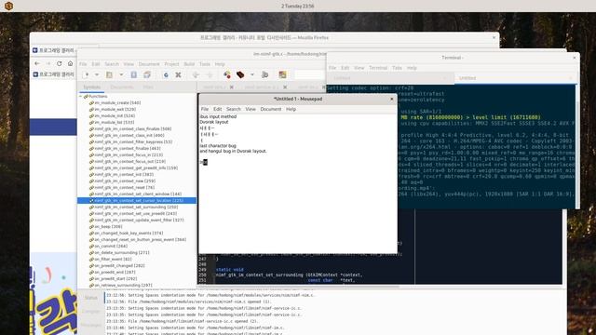
Task: Select on_beep [308] in symbol list
Action: tap(108, 226)
